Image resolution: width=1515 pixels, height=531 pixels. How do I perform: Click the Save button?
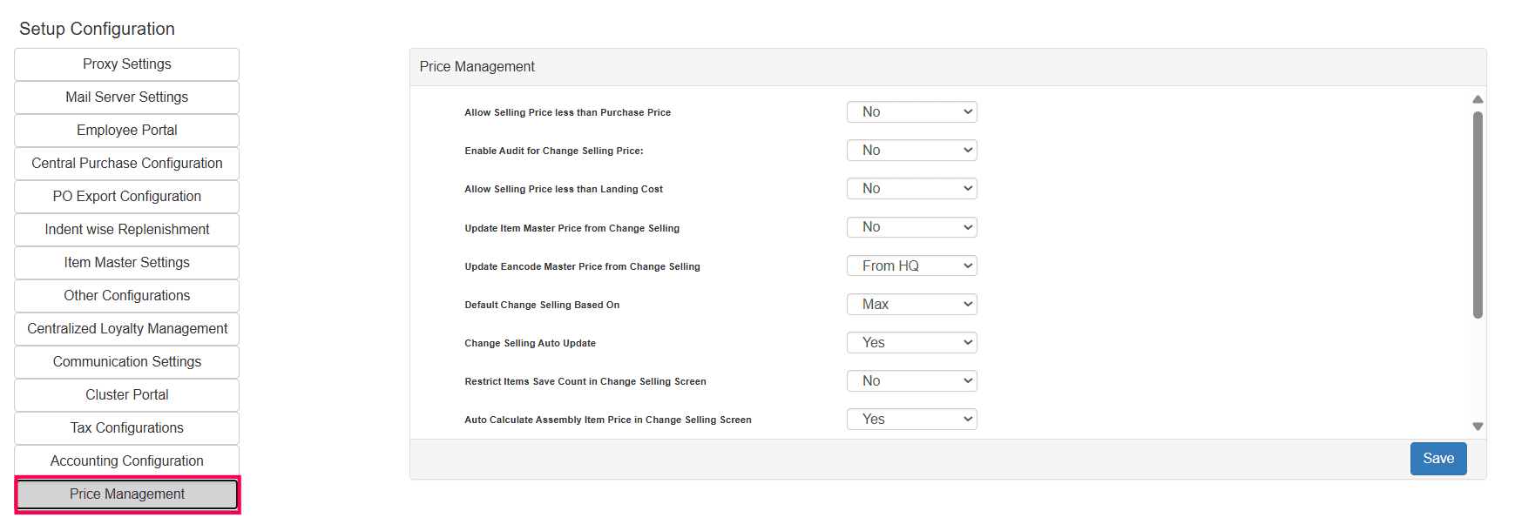coord(1437,459)
